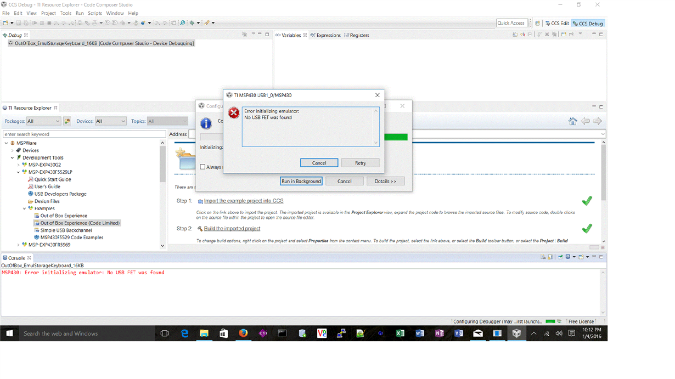The width and height of the screenshot is (675, 379).
Task: Open Excel from the taskbar
Action: (400, 333)
